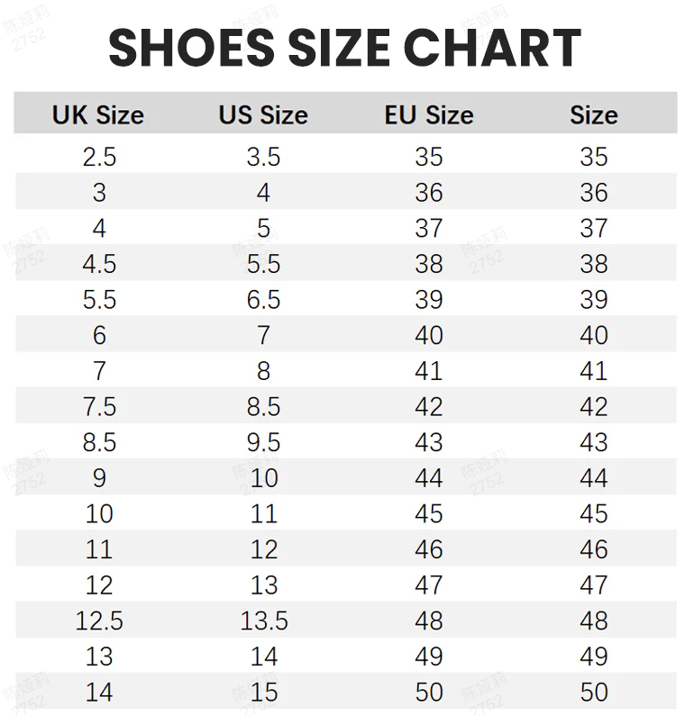Image resolution: width=685 pixels, height=716 pixels.
Task: Select US size 8.5 cell
Action: 264,406
